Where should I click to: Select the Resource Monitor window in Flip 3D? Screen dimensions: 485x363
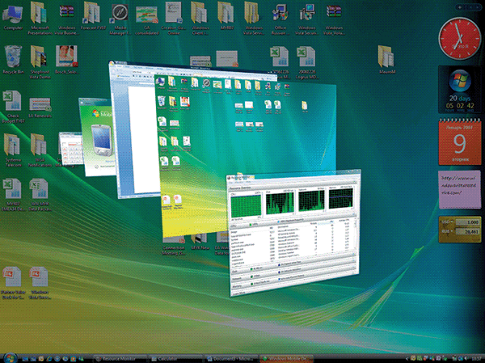295,233
